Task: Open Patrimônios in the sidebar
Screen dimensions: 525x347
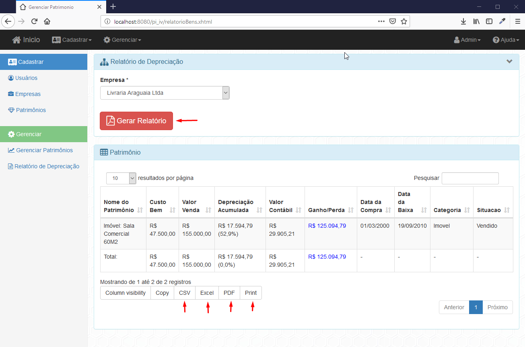Action: 27,110
